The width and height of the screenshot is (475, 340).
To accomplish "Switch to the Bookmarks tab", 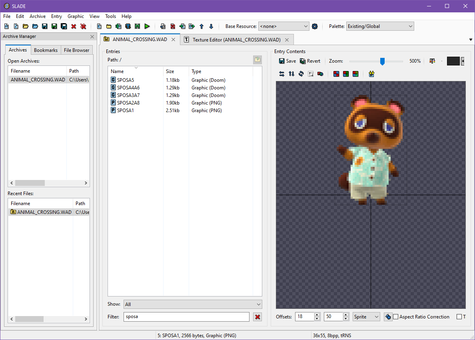I will click(x=46, y=50).
